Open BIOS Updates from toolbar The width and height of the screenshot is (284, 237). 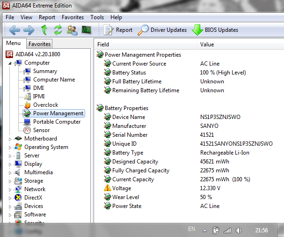[215, 30]
